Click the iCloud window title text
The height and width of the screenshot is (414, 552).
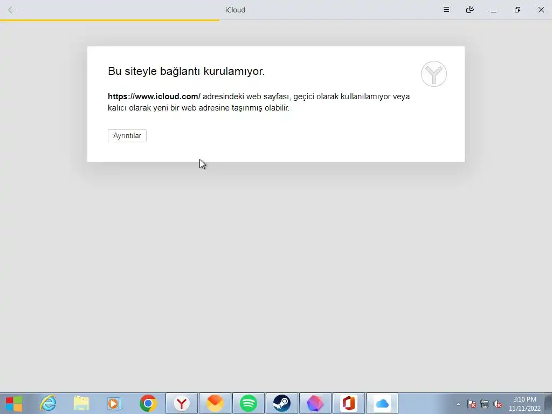[235, 10]
